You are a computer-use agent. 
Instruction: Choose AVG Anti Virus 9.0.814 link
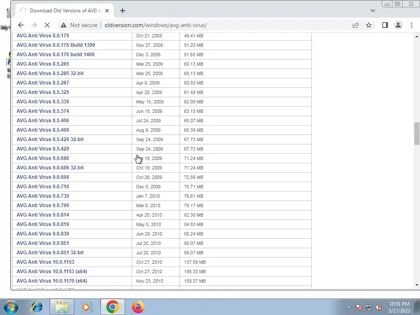[x=43, y=215]
